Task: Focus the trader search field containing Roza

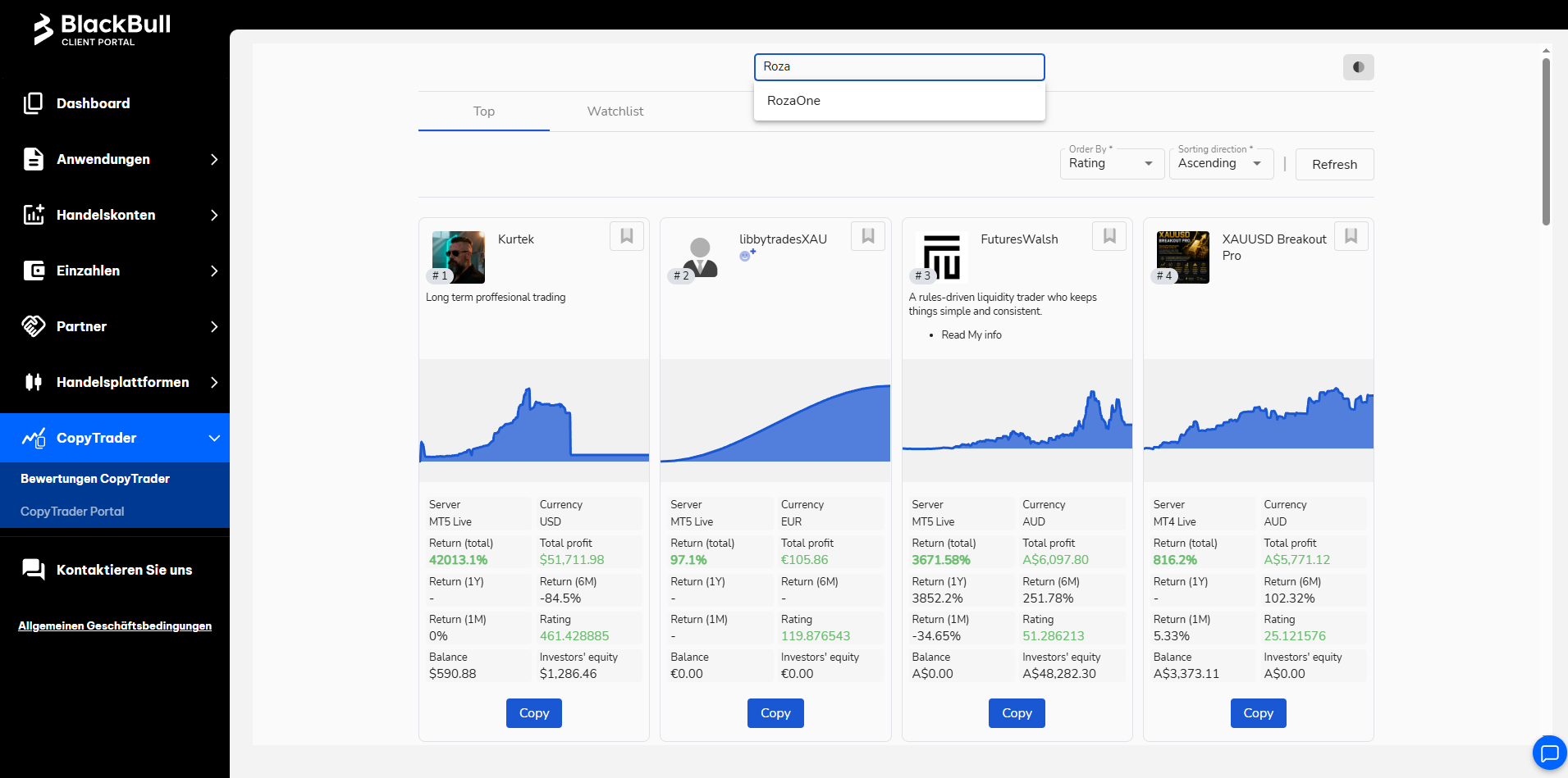Action: point(899,67)
